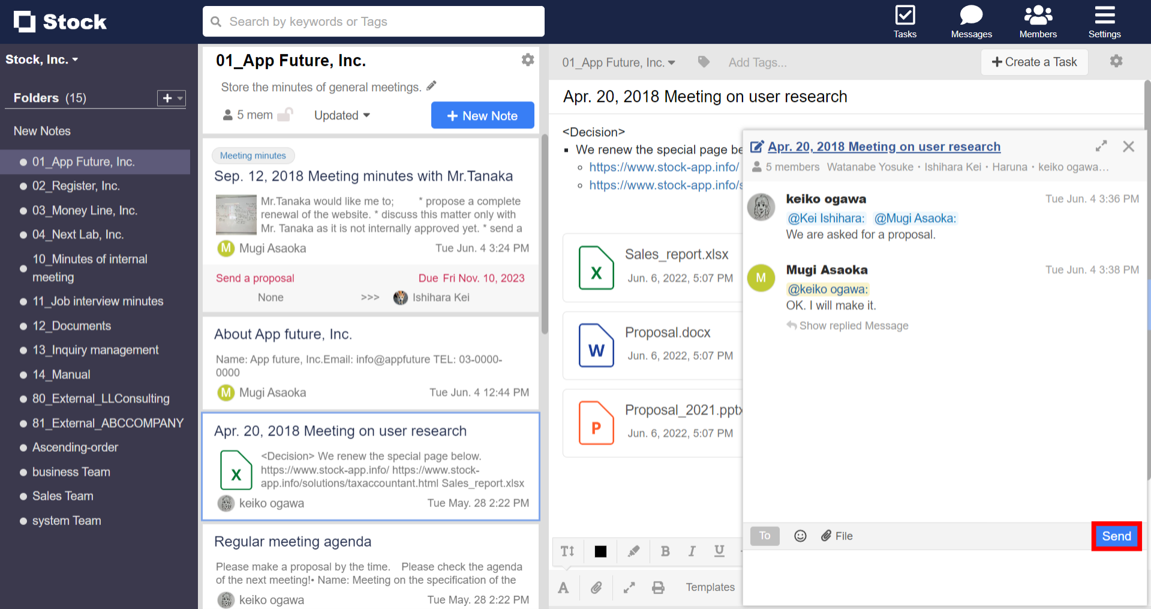Toggle bold formatting in the editor toolbar
Screen dimensions: 1151x609
[665, 551]
